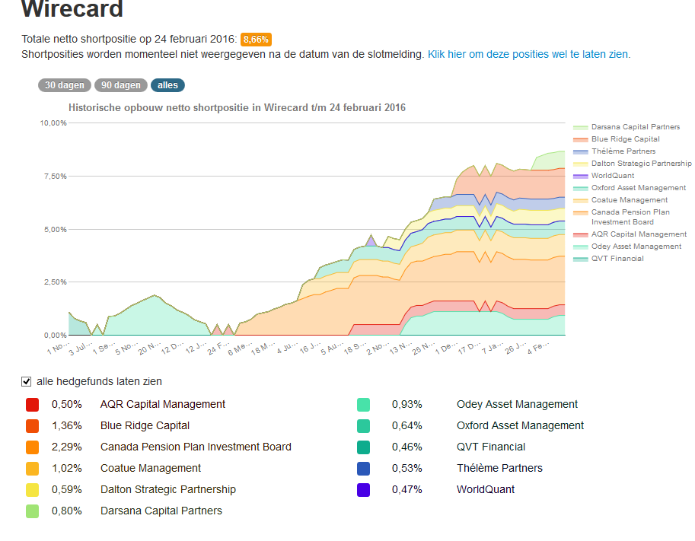Open Coatue Management in fund list
The height and width of the screenshot is (541, 695).
(x=151, y=468)
